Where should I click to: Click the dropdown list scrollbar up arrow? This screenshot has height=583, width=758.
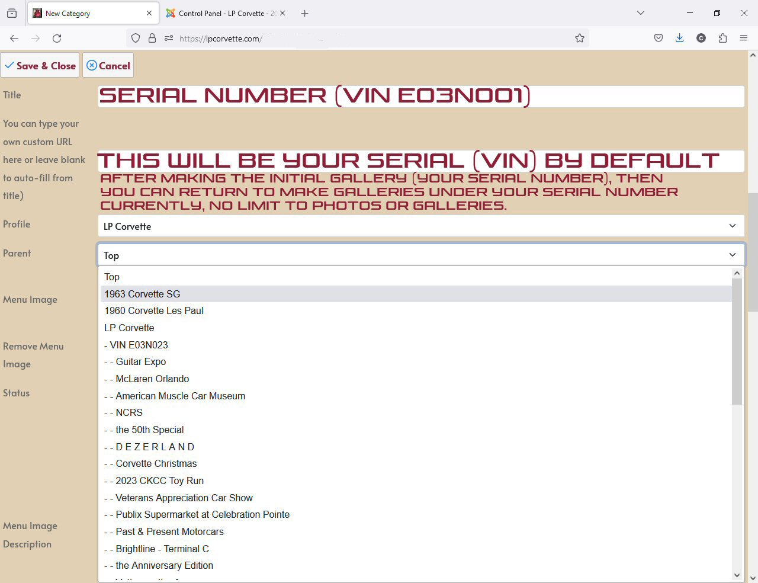pos(737,273)
